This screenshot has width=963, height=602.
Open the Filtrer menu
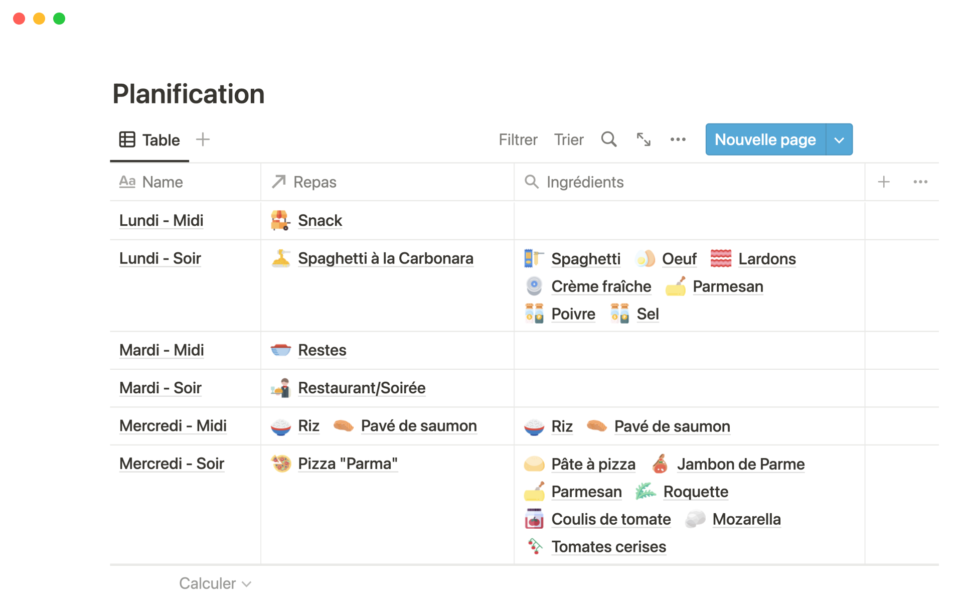(518, 139)
